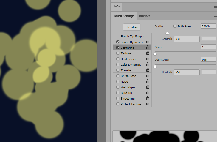Open the Count Jitter Control dropdown
The width and height of the screenshot is (217, 142).
pyautogui.click(x=187, y=72)
